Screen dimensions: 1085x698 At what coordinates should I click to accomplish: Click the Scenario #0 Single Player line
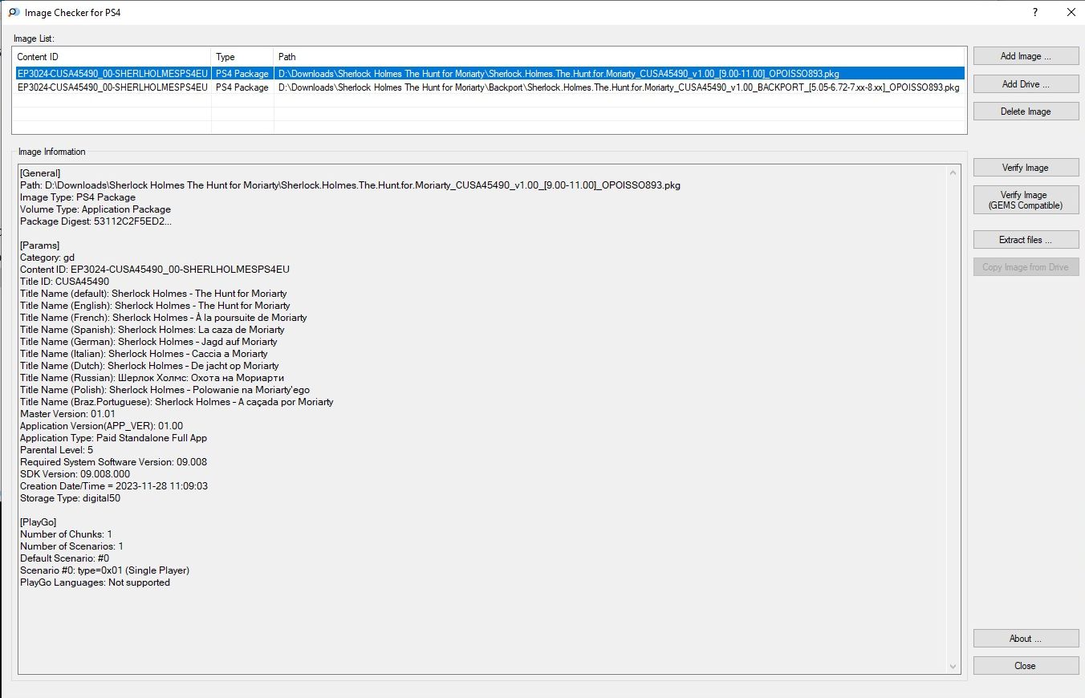pos(104,570)
